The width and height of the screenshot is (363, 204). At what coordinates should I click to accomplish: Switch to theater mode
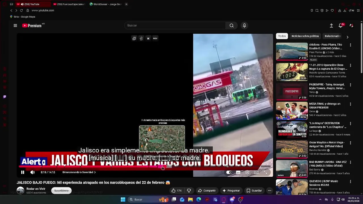(256, 172)
